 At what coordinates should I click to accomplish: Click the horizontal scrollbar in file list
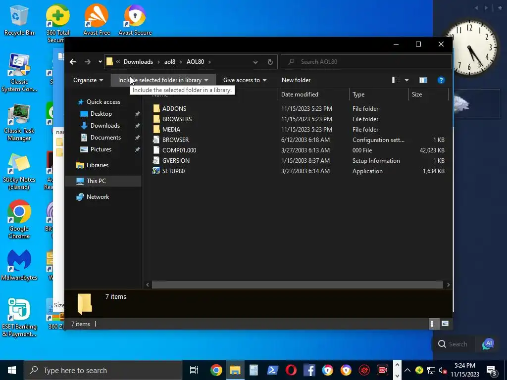[298, 285]
